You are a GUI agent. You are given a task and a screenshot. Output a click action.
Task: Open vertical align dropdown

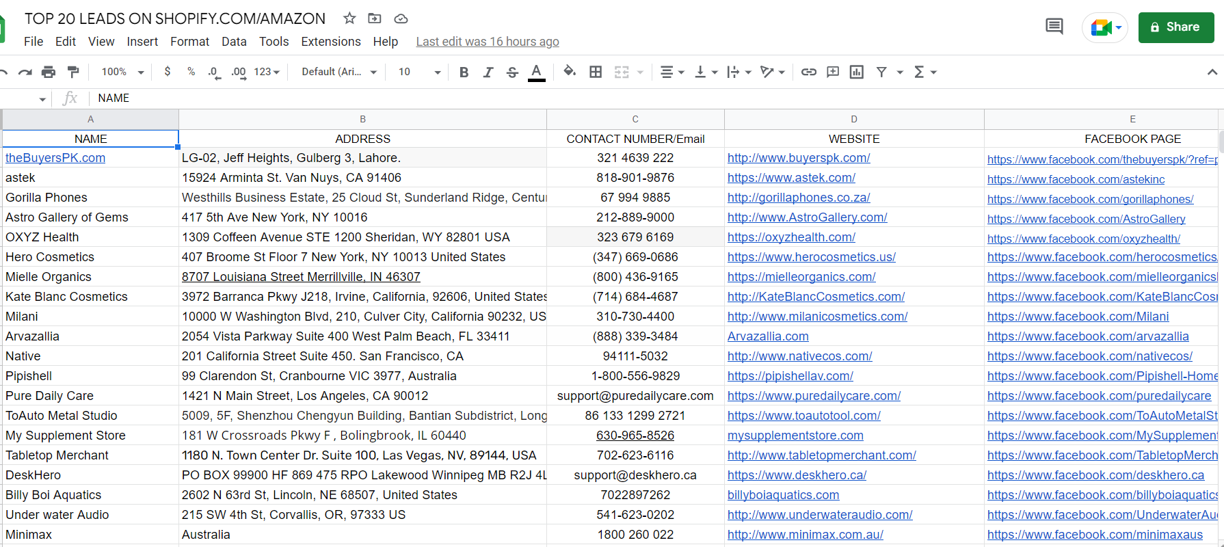pos(706,72)
